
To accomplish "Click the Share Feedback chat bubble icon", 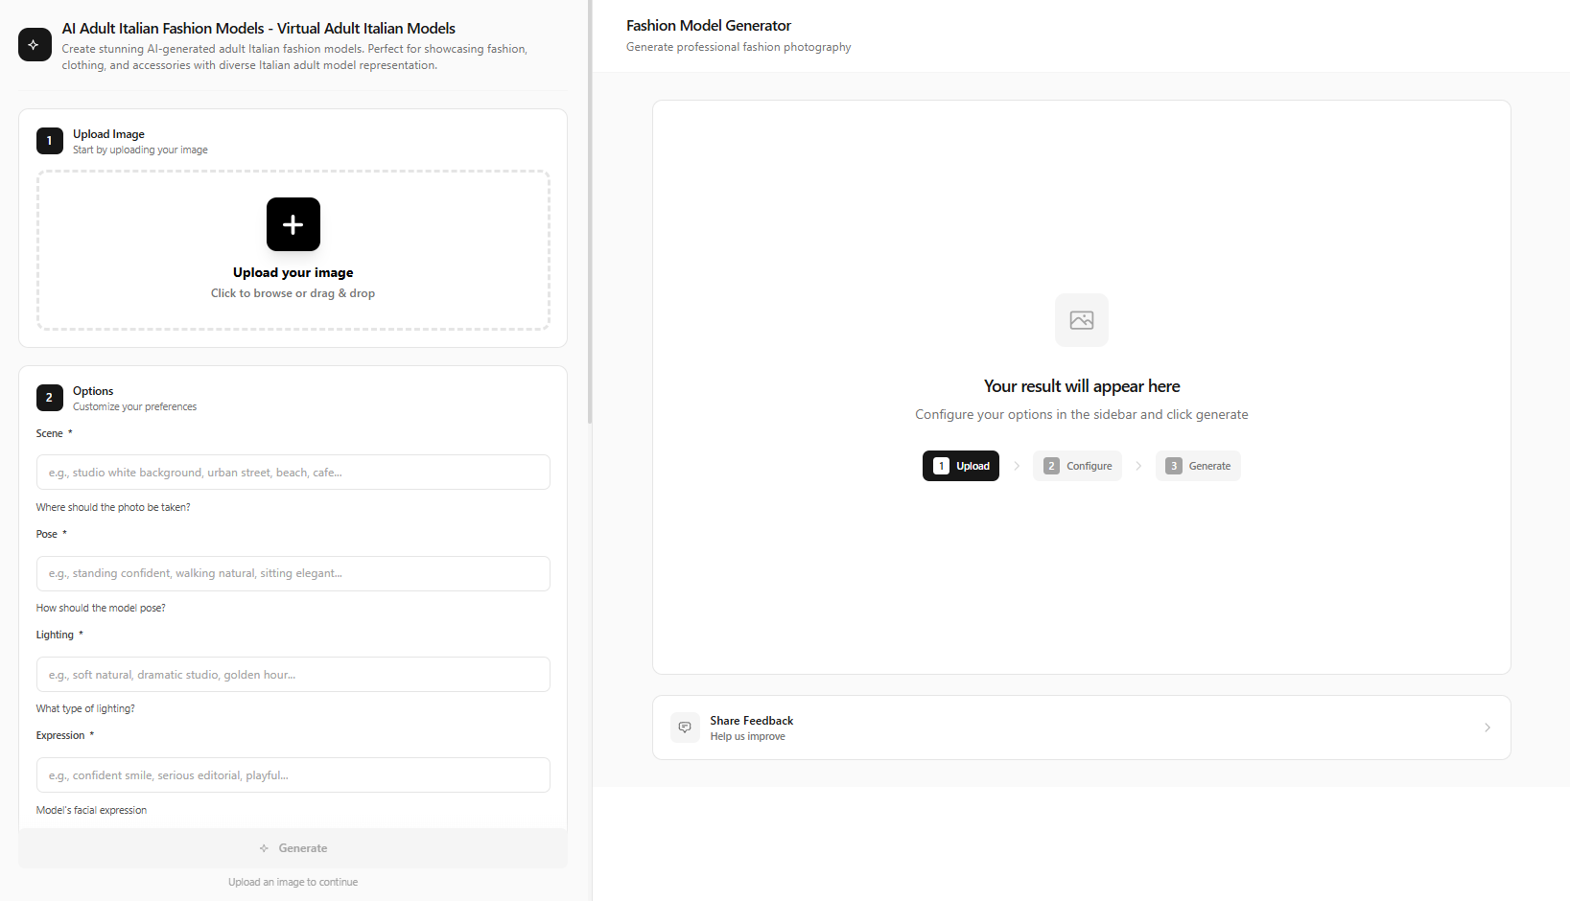I will pos(685,728).
